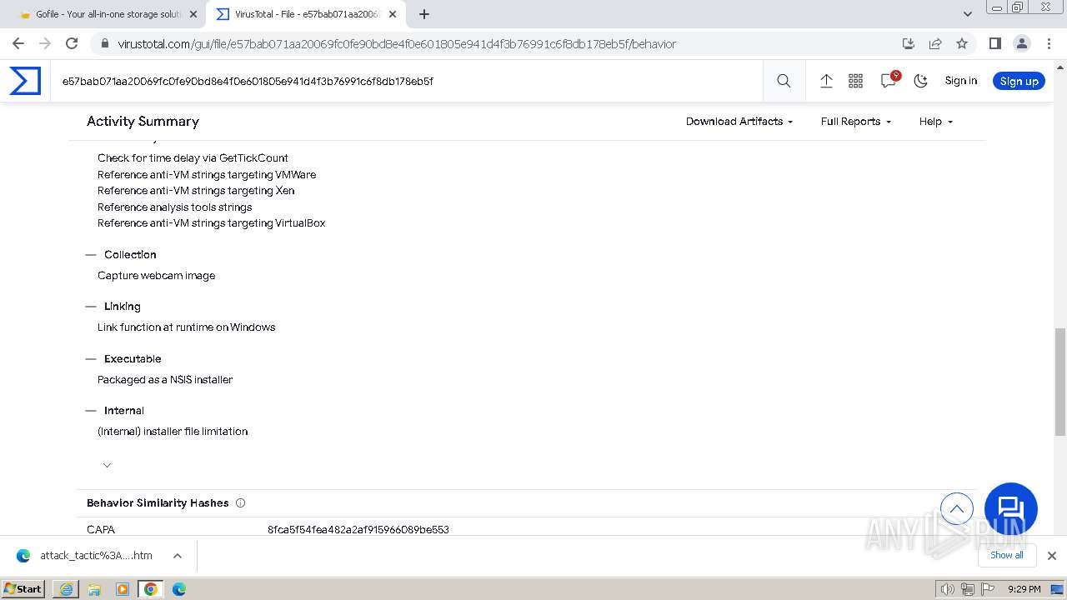The height and width of the screenshot is (600, 1067).
Task: Open the notifications comment icon
Action: [889, 80]
